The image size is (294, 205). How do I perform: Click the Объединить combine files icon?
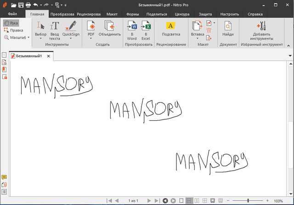click(109, 26)
